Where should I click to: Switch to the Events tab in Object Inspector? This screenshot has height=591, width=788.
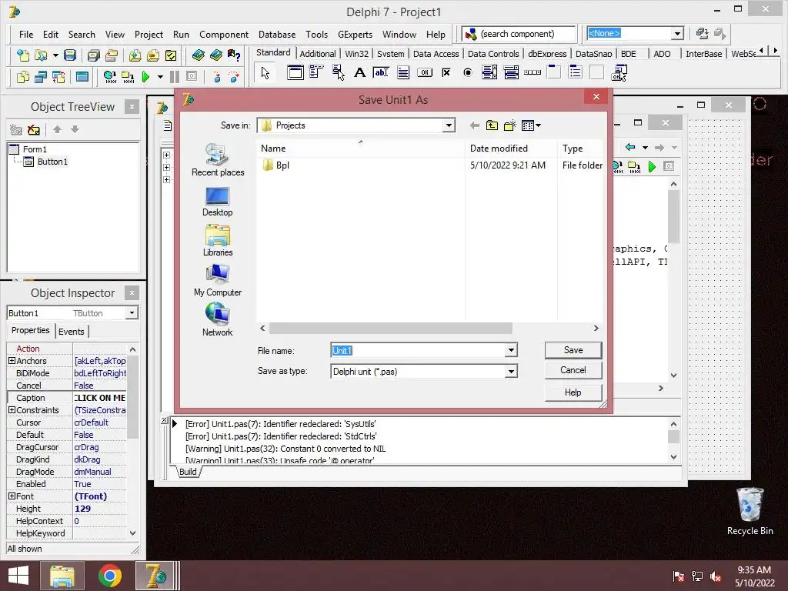click(72, 331)
